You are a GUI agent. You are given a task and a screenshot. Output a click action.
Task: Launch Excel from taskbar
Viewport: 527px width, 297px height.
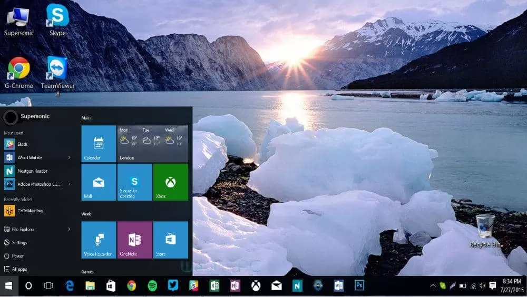click(x=214, y=285)
